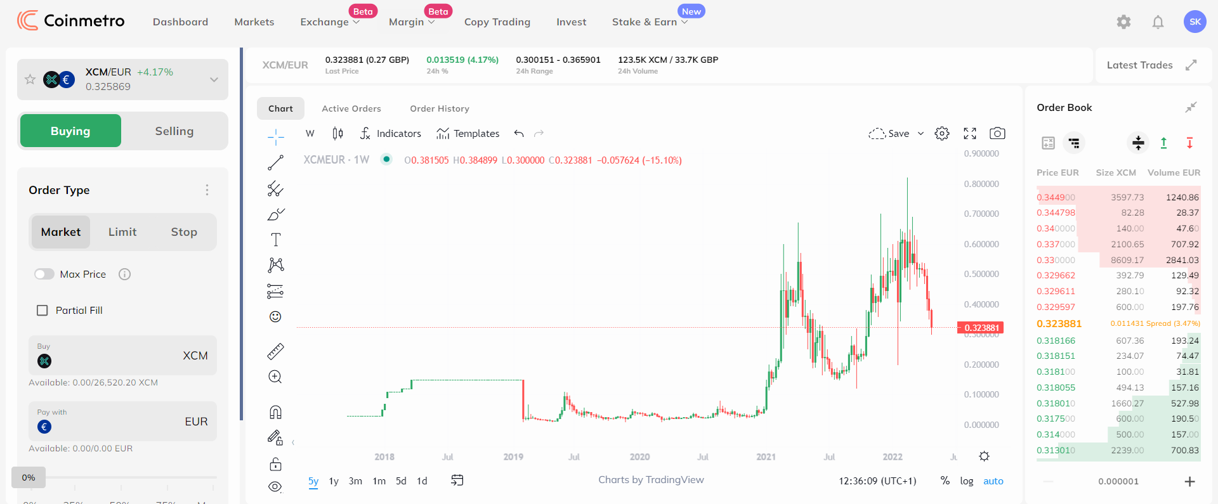Switch chart to fullscreen mode
Viewport: 1218px width, 504px height.
[970, 133]
